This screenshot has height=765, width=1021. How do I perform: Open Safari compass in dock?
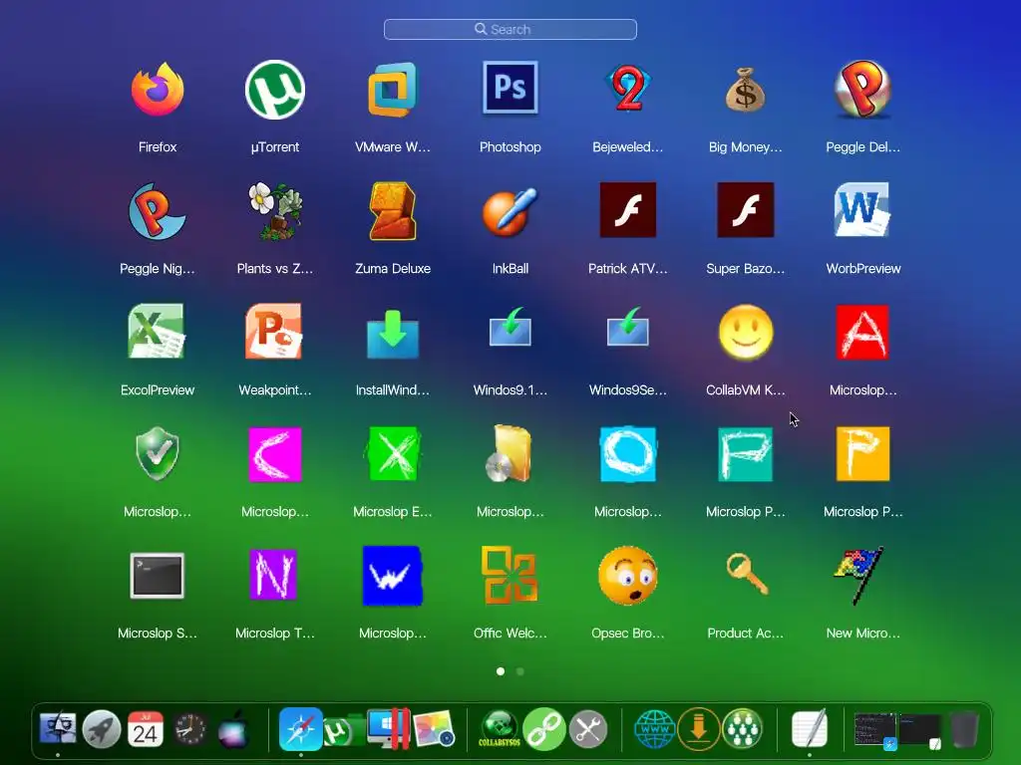coord(301,728)
